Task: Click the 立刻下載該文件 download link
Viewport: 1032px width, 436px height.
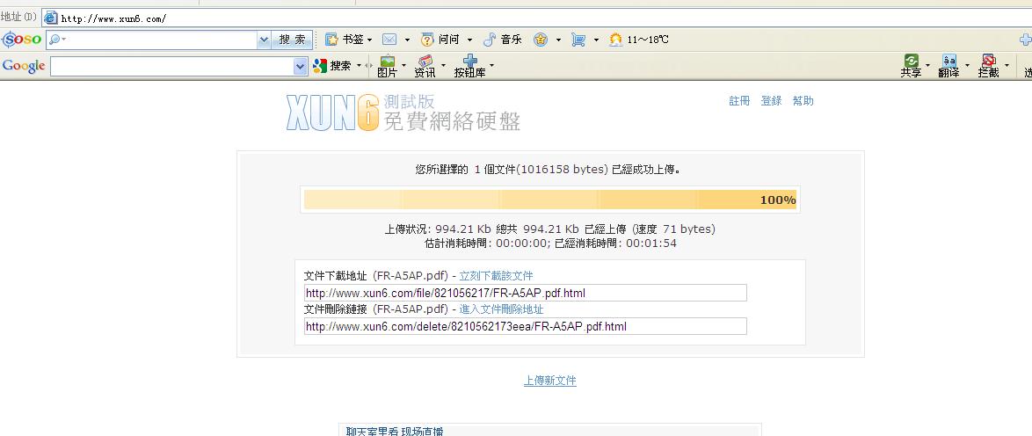Action: click(x=496, y=276)
